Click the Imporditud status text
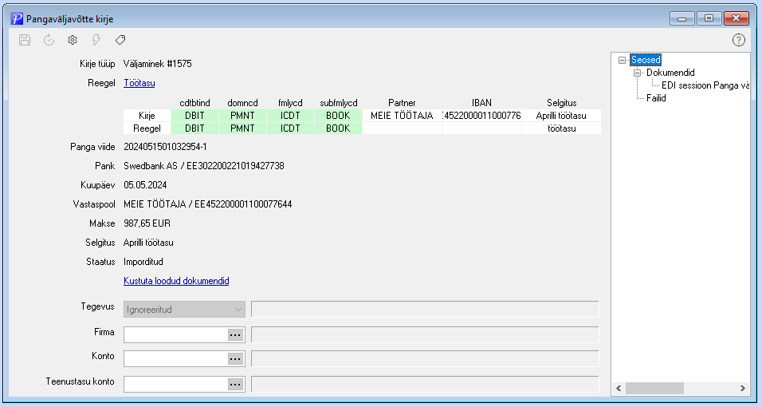Screen dimensions: 762x407 point(143,262)
